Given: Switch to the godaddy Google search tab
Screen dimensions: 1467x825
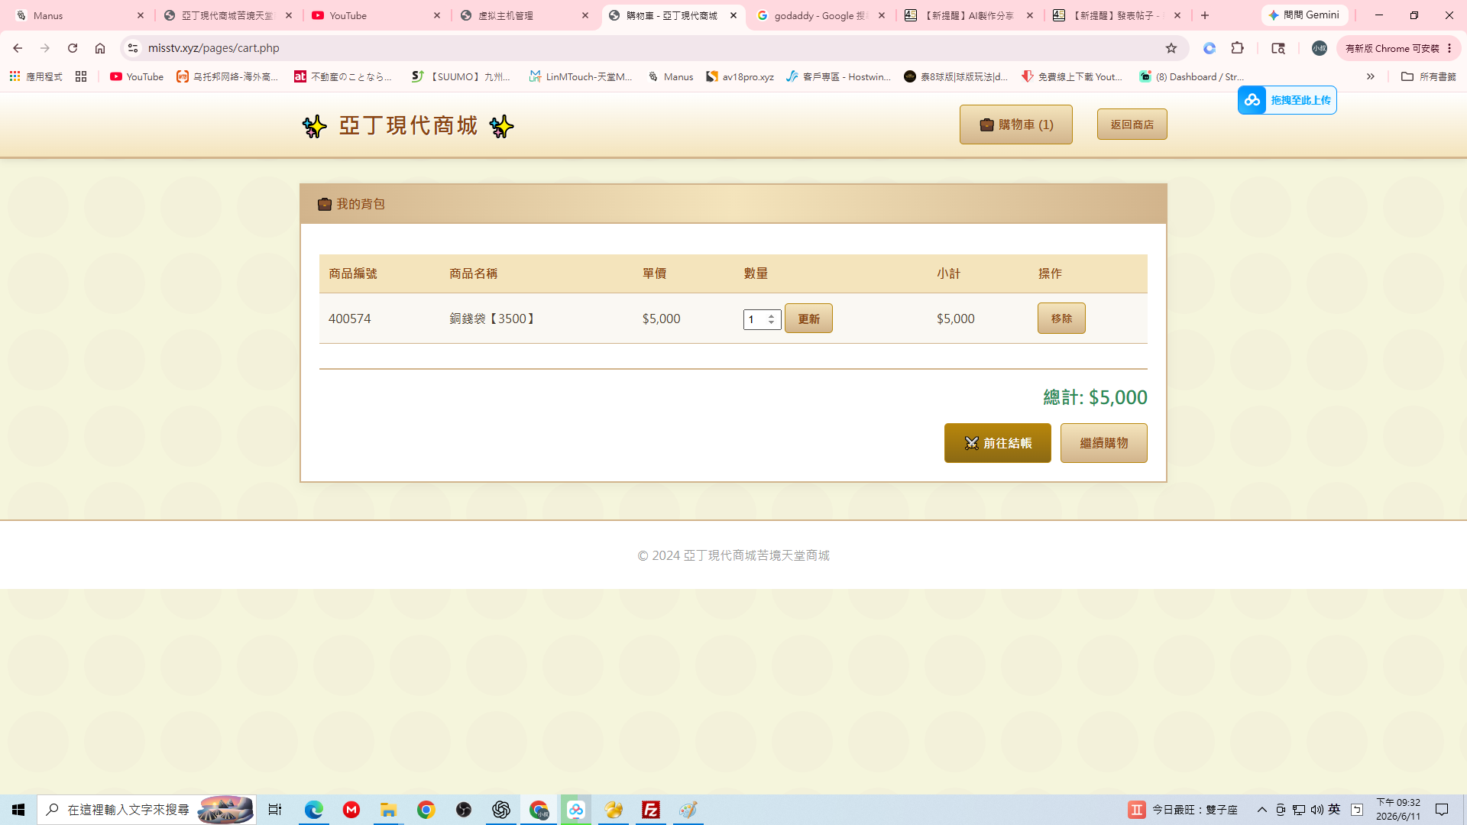Looking at the screenshot, I should tap(821, 15).
